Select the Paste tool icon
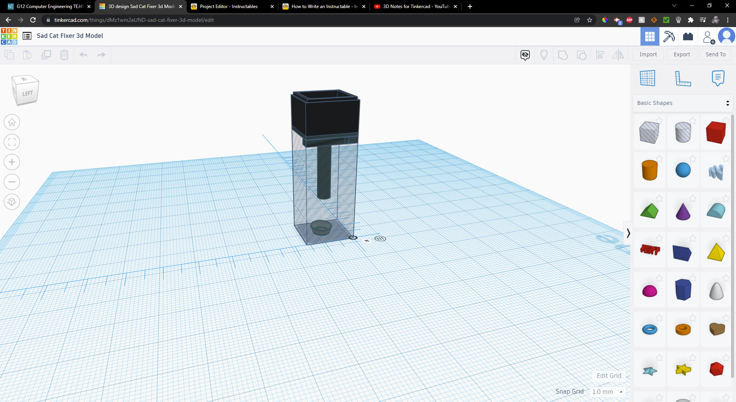This screenshot has height=402, width=736. click(x=27, y=55)
